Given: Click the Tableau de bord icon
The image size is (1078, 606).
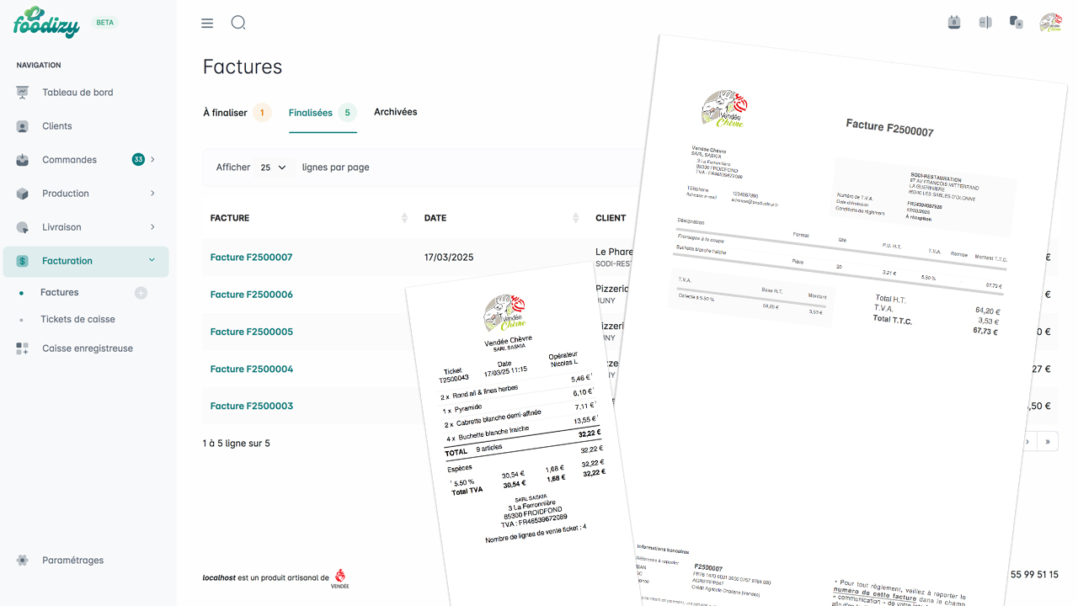Looking at the screenshot, I should [x=23, y=93].
